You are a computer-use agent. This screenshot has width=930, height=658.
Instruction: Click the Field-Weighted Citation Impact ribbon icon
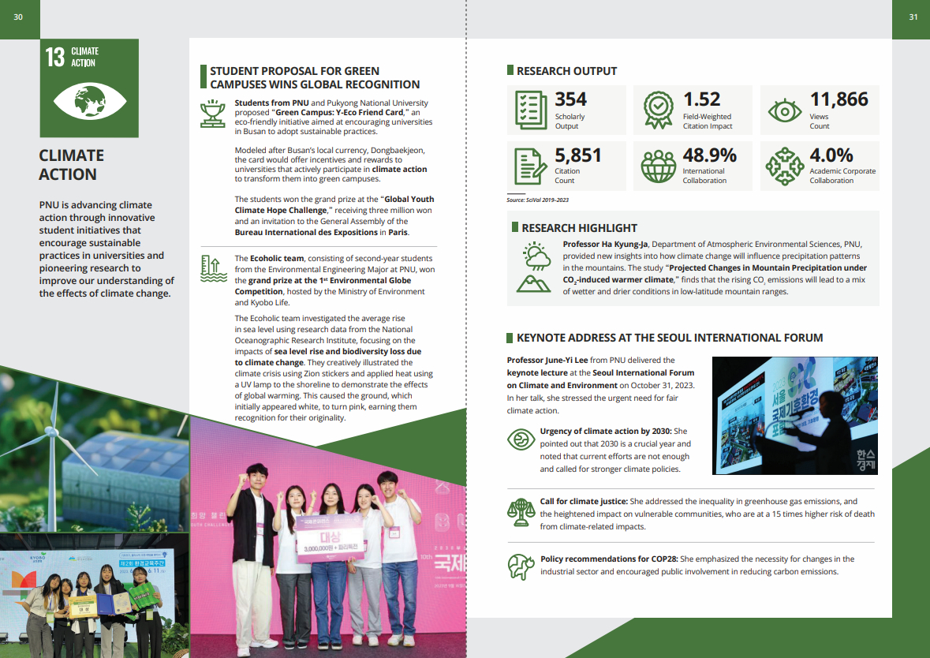[x=658, y=110]
